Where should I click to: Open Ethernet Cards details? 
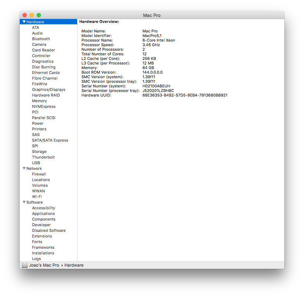(46, 73)
